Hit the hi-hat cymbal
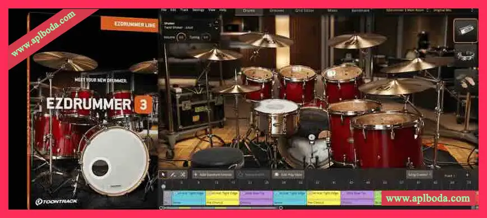487x218 pixels. point(236,89)
